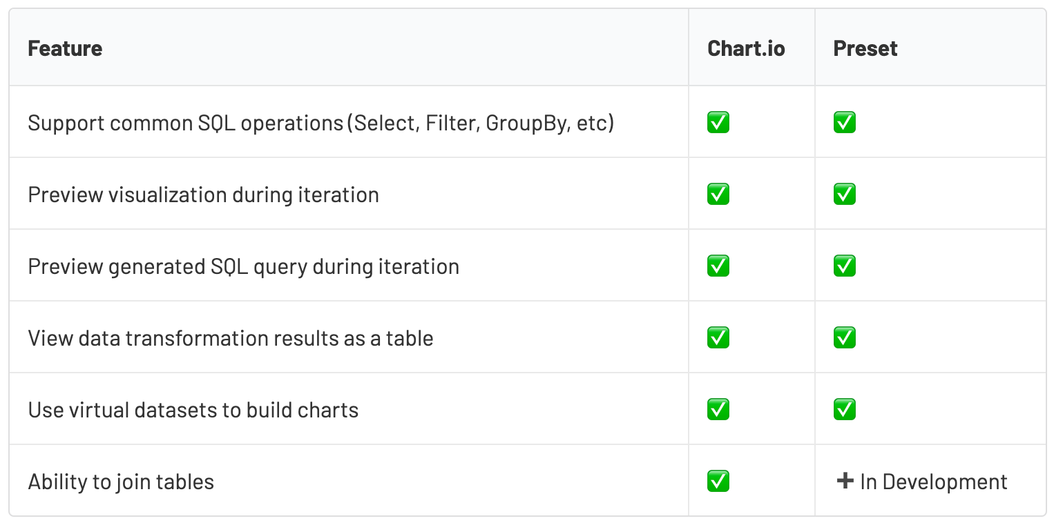The width and height of the screenshot is (1054, 523).
Task: Select 'Use virtual datasets to build charts' text
Action: coord(193,410)
